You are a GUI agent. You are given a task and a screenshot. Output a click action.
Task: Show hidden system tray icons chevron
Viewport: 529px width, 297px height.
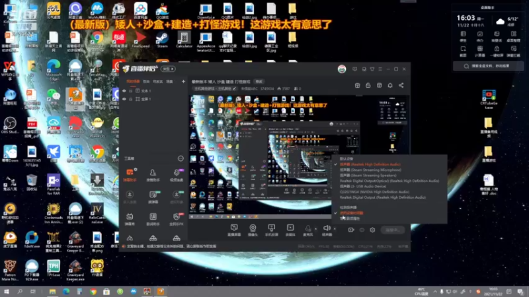435,292
